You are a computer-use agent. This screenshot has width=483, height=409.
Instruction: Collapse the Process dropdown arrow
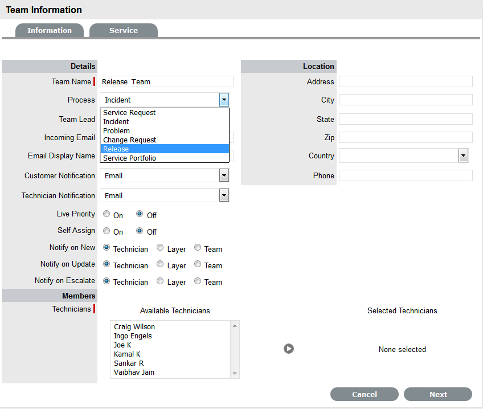click(224, 100)
